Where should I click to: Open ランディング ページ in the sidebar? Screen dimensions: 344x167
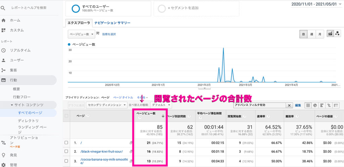pyautogui.click(x=32, y=129)
